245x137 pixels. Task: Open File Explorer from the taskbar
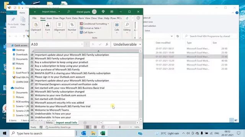point(93,133)
